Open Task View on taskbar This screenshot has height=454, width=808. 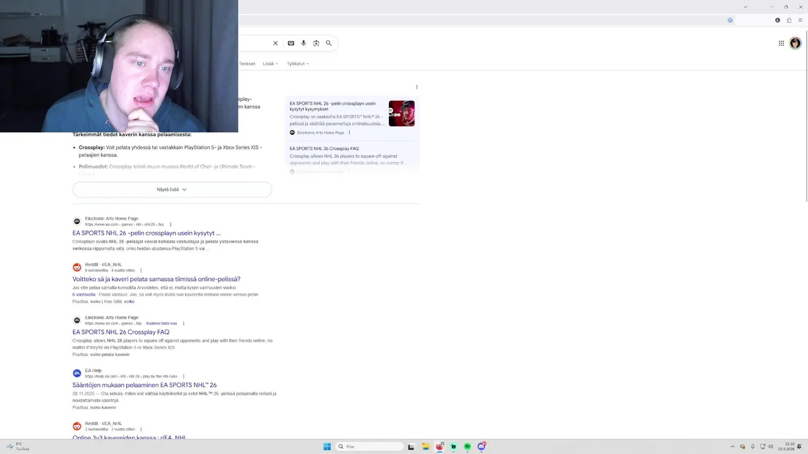click(411, 446)
